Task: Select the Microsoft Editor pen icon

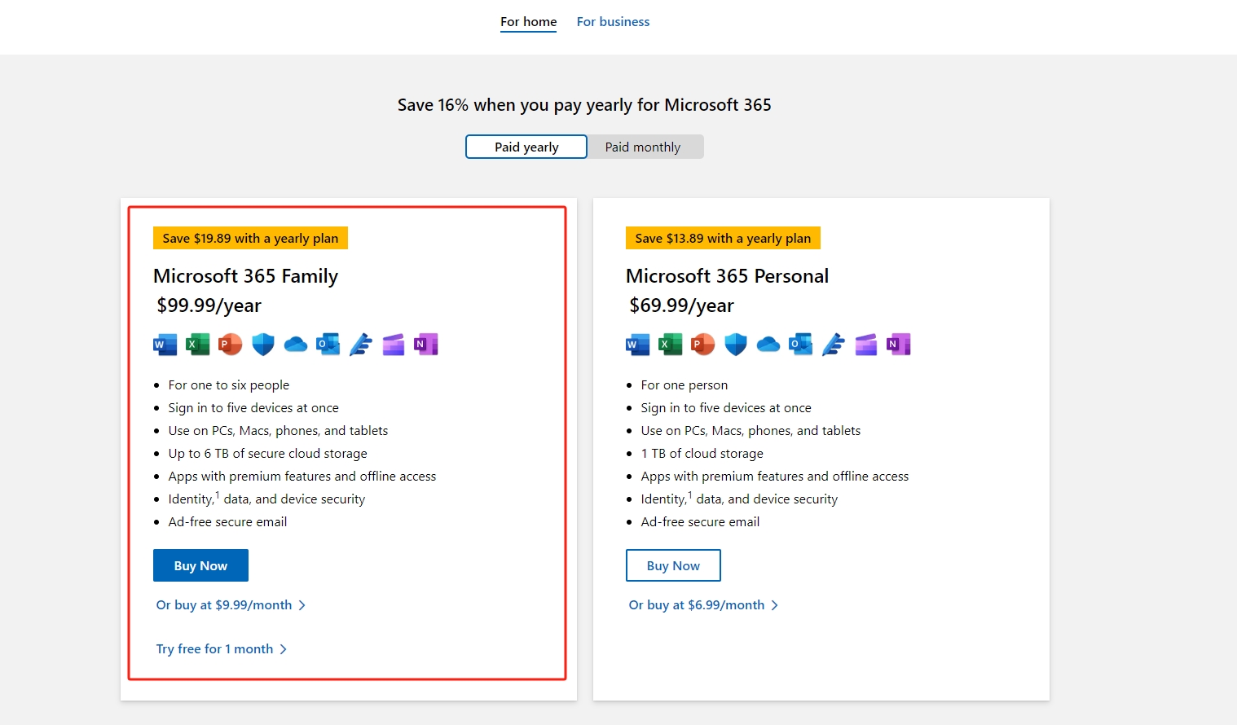Action: click(360, 344)
